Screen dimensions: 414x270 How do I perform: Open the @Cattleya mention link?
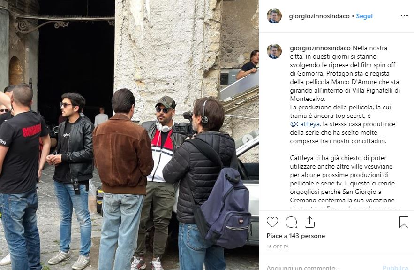tap(305, 124)
